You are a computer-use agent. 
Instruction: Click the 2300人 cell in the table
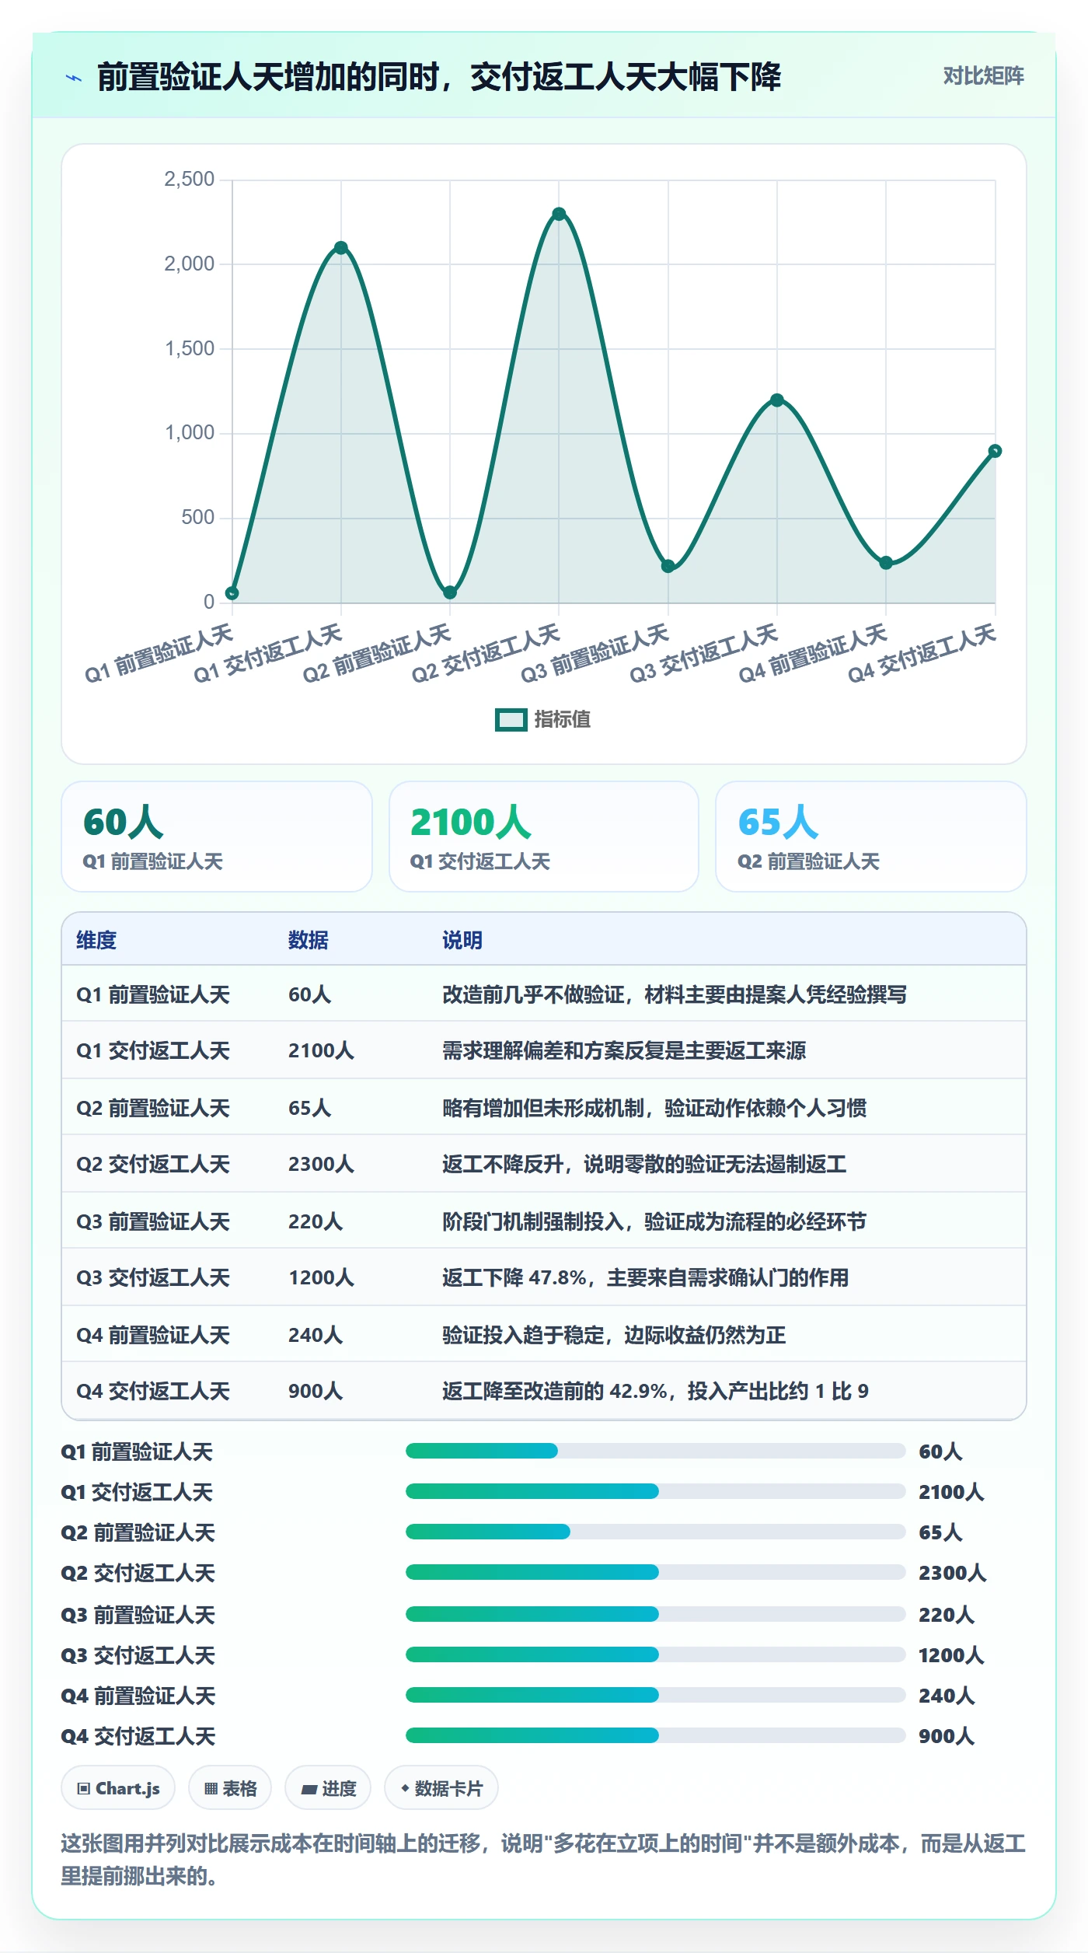[321, 1164]
